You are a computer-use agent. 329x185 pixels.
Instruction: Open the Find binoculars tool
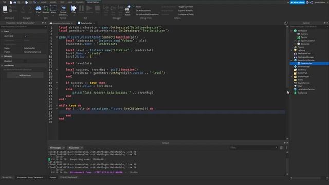[39, 8]
